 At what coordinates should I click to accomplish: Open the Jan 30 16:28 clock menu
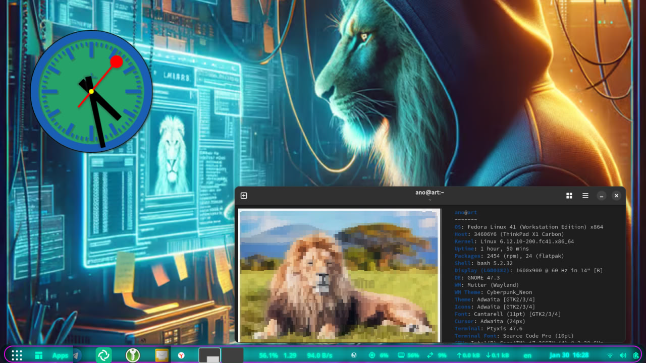[x=569, y=355]
